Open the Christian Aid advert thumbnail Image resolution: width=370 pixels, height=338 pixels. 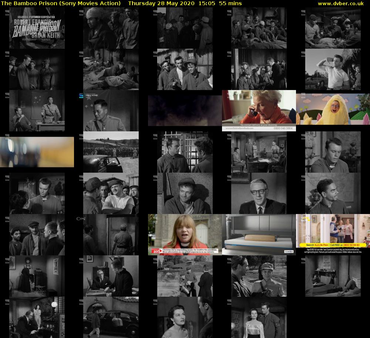pos(185,235)
